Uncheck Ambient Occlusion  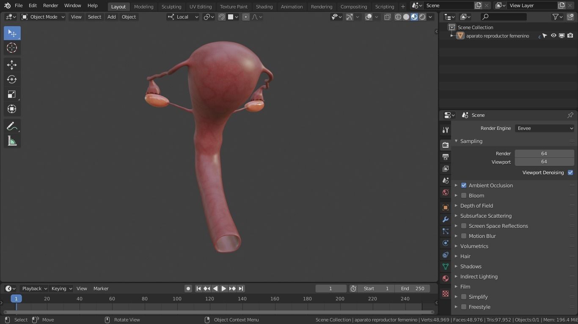[464, 185]
